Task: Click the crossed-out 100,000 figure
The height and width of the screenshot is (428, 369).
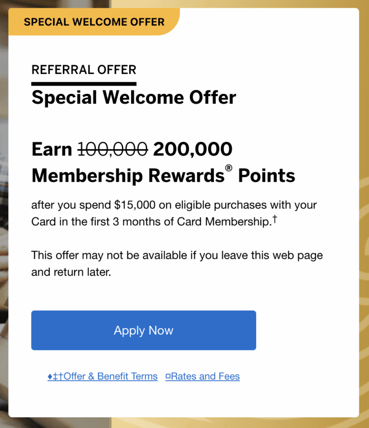Action: click(x=113, y=150)
